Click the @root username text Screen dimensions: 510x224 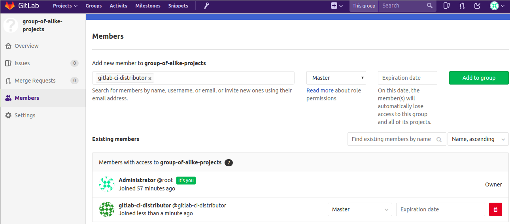165,180
